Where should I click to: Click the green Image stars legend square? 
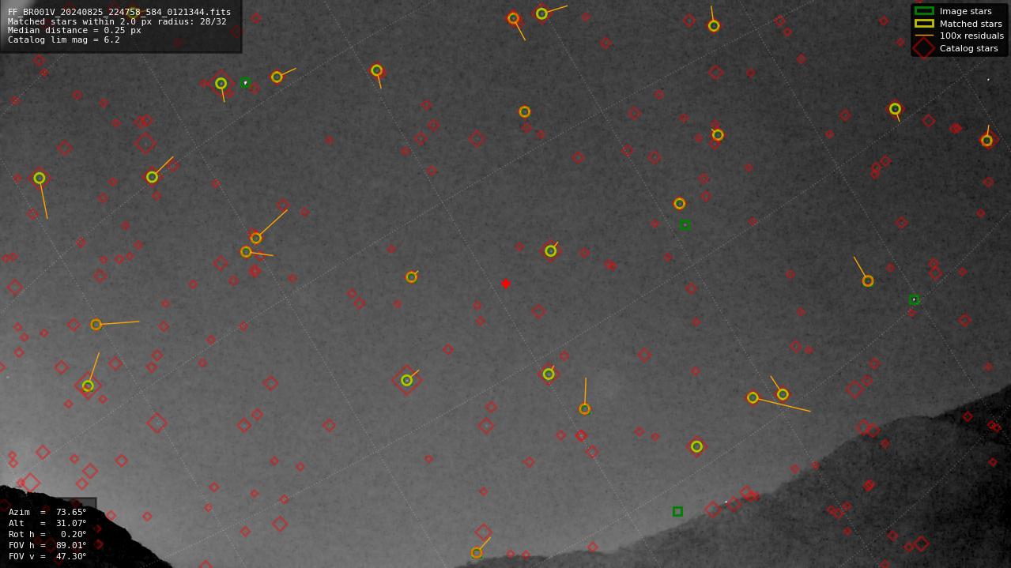(924, 11)
